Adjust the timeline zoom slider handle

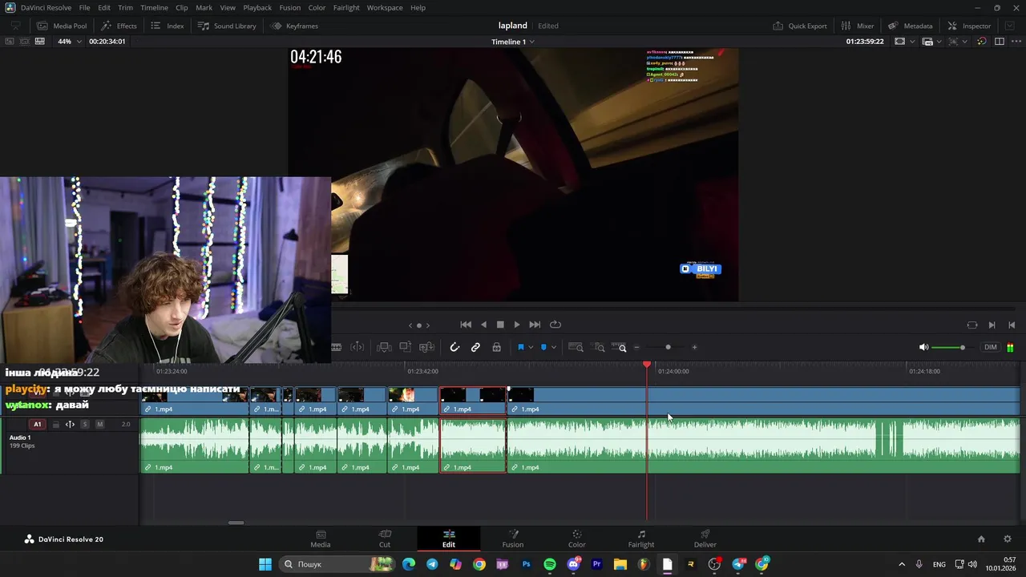[668, 347]
